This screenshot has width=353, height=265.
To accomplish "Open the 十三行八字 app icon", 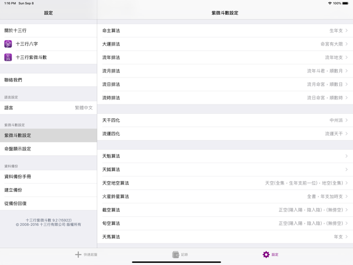I will [8, 44].
